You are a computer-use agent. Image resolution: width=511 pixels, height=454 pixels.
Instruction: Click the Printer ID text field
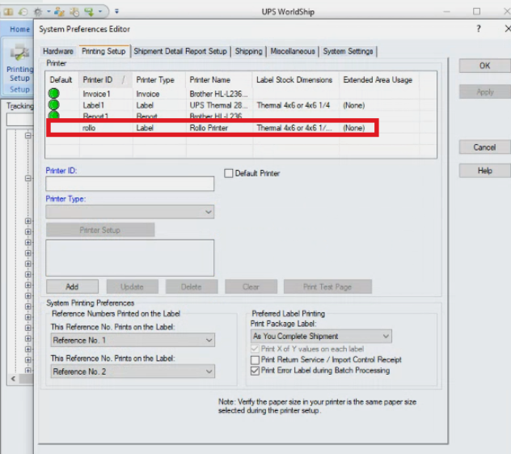pyautogui.click(x=130, y=184)
